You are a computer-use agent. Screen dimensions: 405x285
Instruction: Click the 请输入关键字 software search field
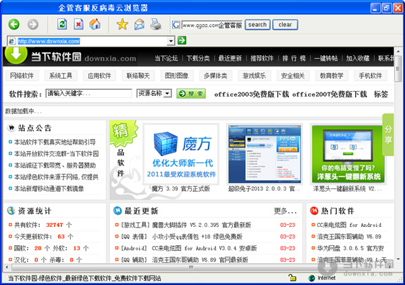click(x=88, y=93)
